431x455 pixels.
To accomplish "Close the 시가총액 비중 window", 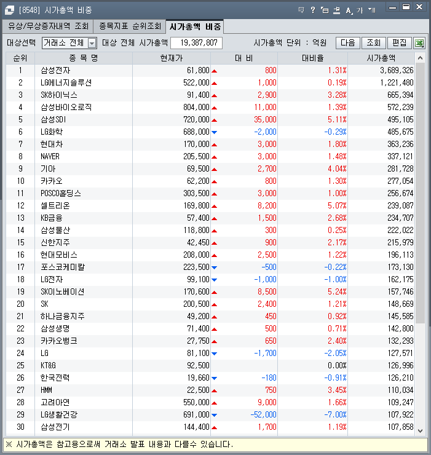I will point(419,7).
